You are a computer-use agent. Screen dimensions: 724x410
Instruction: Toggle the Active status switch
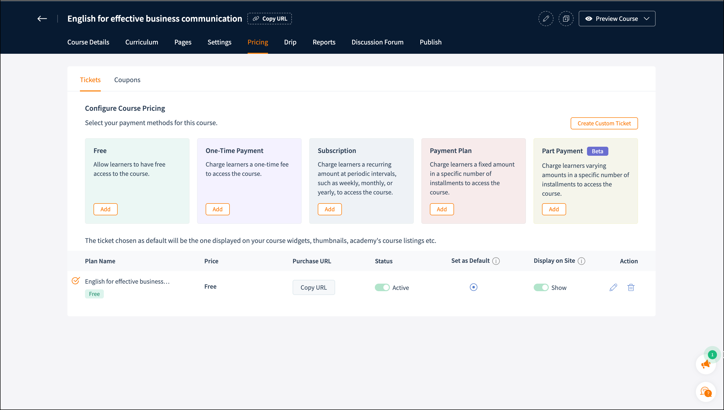pos(382,287)
